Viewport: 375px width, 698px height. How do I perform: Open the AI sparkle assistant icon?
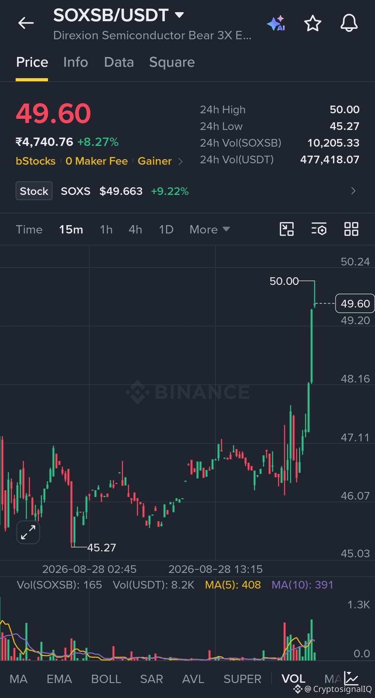(x=276, y=23)
